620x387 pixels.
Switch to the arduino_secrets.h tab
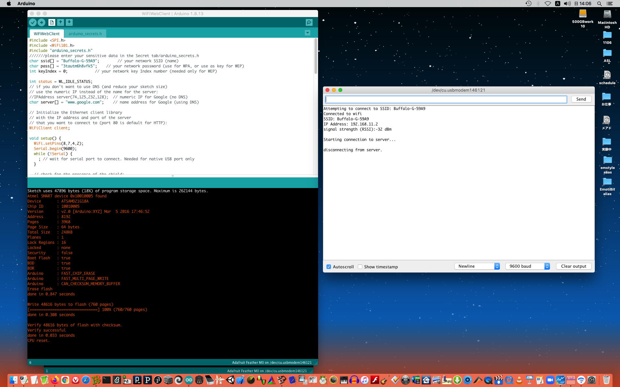coord(85,34)
